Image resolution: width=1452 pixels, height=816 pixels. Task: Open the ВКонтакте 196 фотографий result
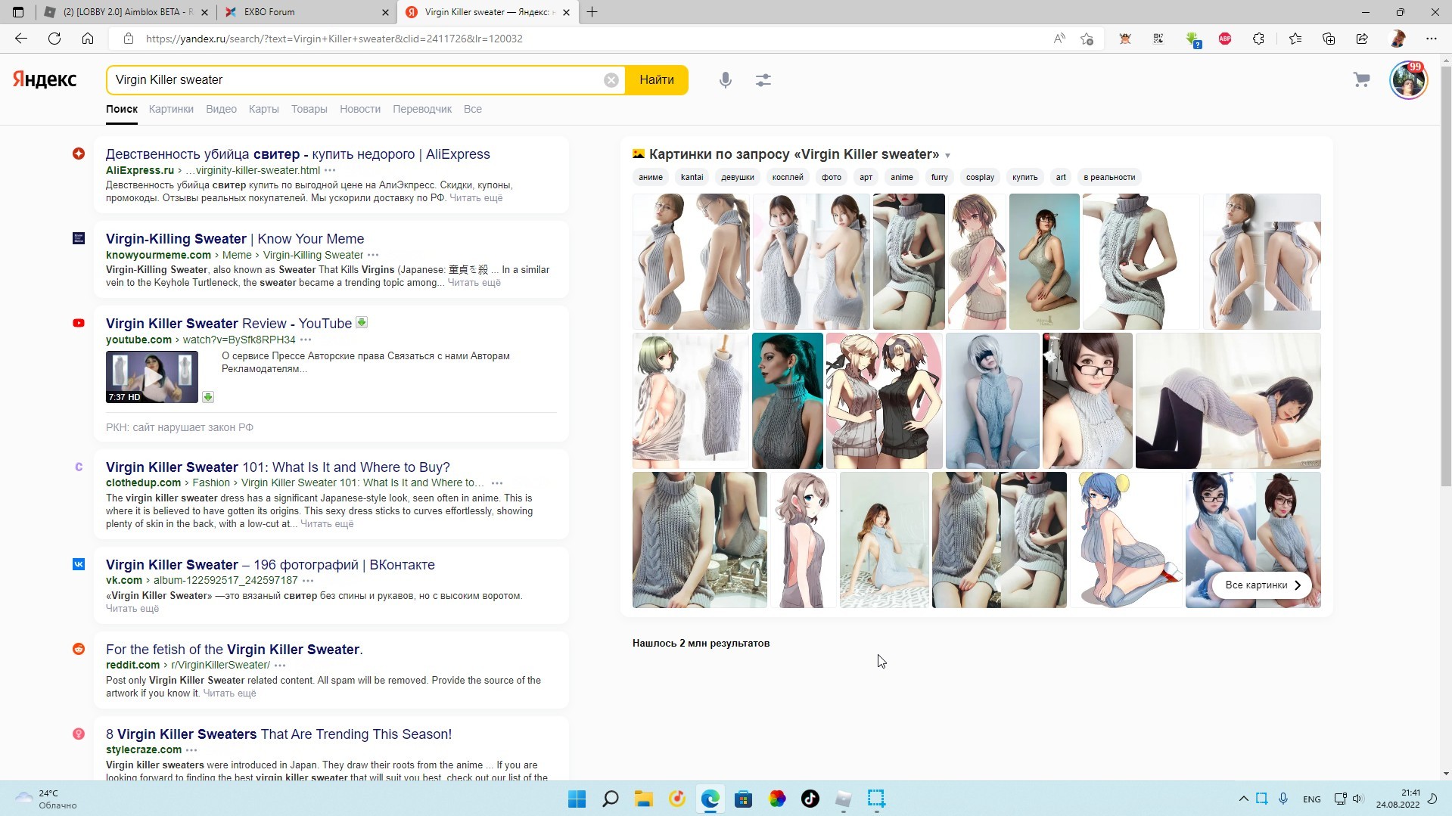[x=270, y=565]
